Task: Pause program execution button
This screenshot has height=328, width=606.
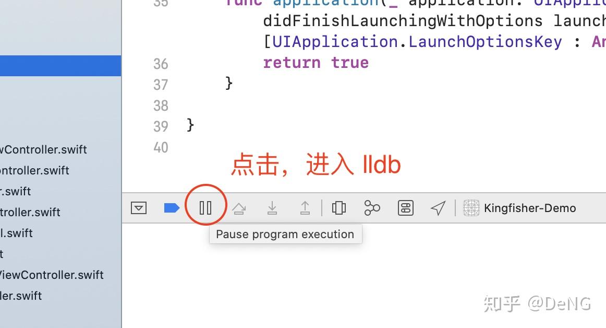Action: (205, 208)
